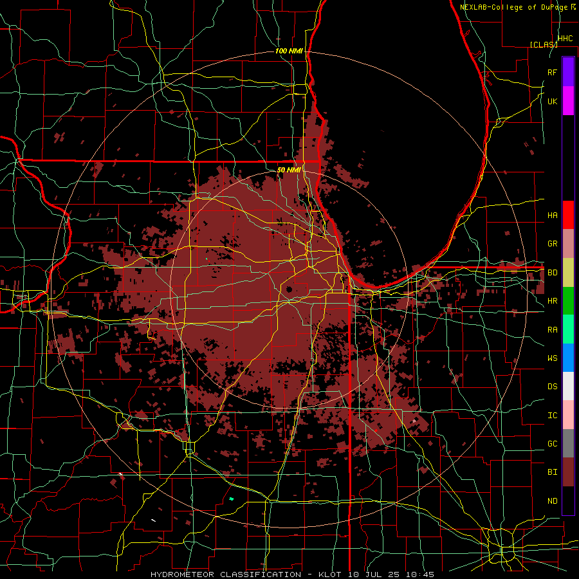Click the black radar site dot at center
The width and height of the screenshot is (579, 579).
coord(289,289)
